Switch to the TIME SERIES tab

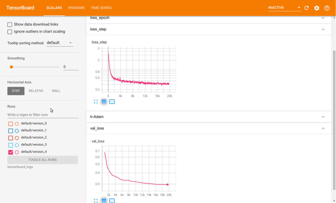101,8
